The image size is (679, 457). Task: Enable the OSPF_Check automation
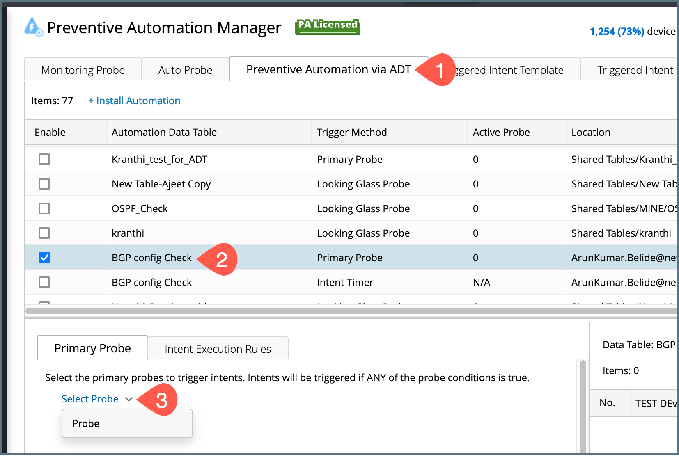[x=44, y=208]
